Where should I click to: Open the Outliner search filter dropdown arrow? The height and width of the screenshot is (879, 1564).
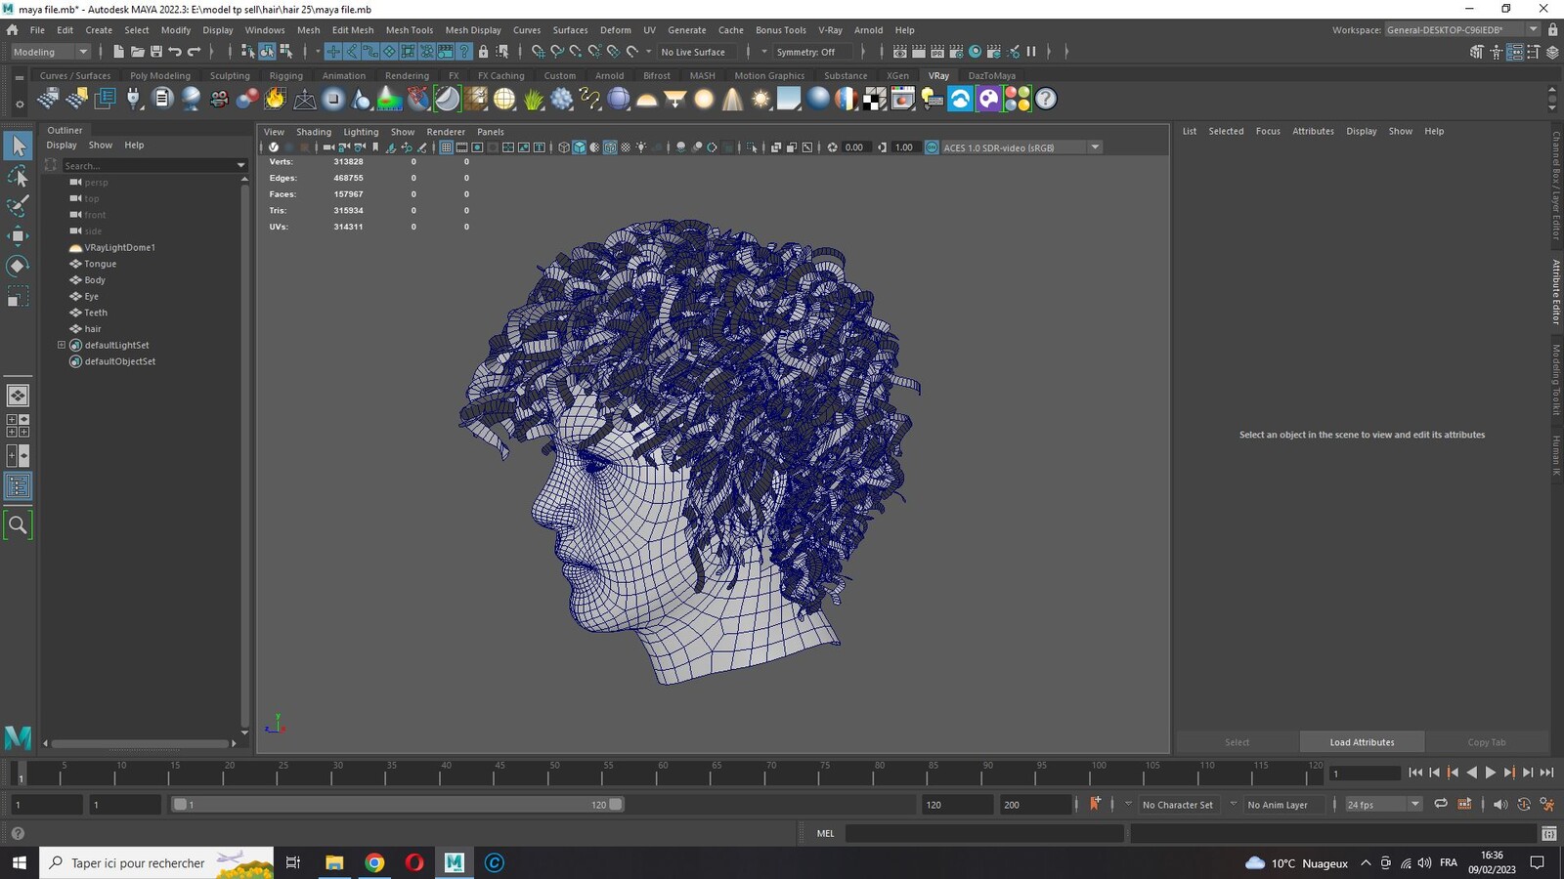click(241, 166)
